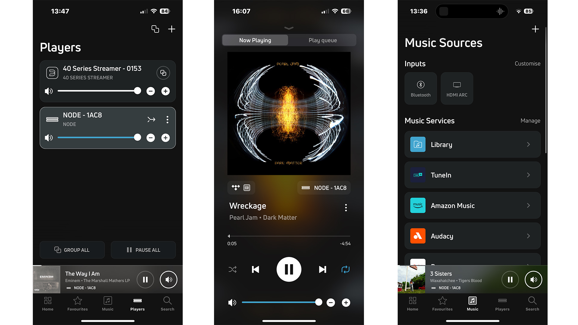Toggle mute on 40 Series Streamer
Viewport: 578px width, 325px height.
pyautogui.click(x=48, y=91)
